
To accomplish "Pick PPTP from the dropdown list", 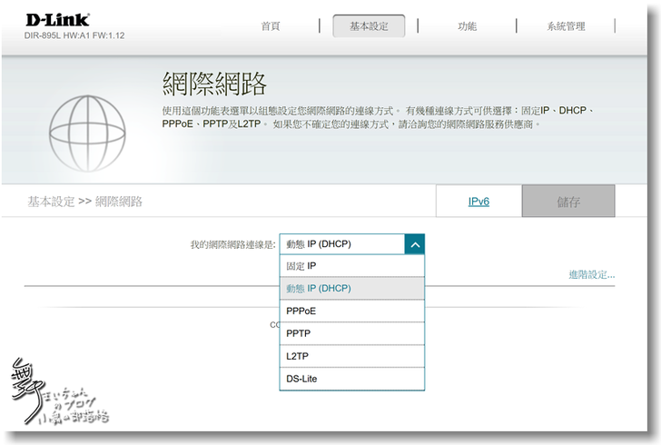I will point(351,334).
